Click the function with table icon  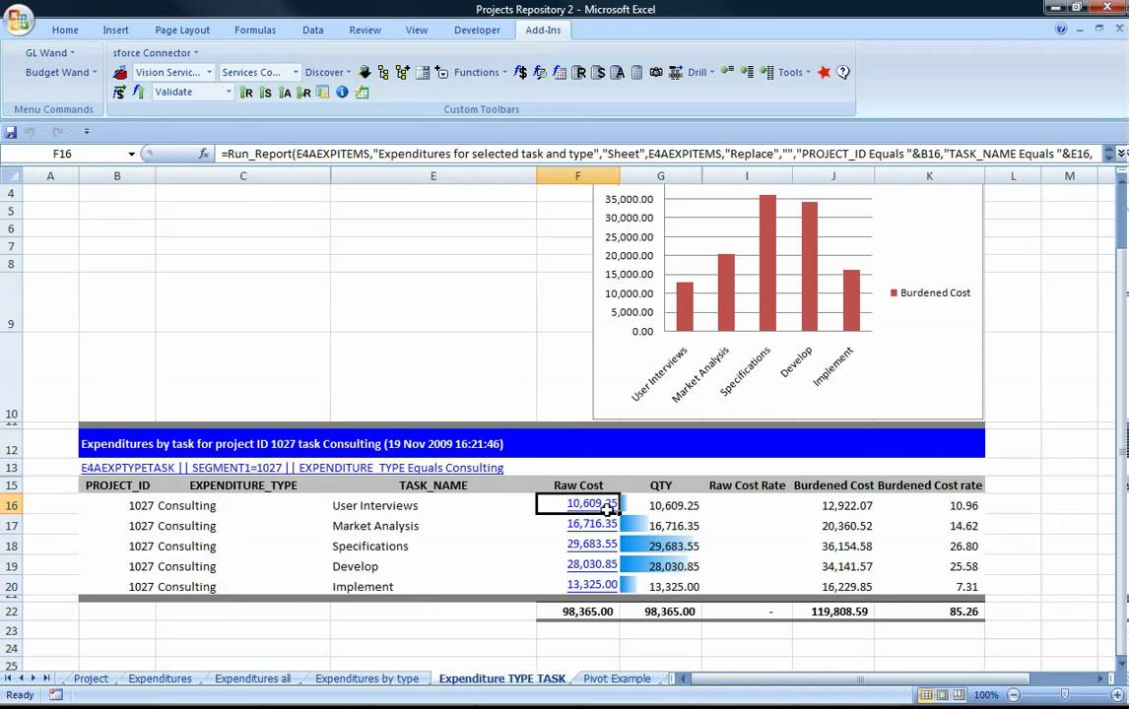pyautogui.click(x=560, y=72)
